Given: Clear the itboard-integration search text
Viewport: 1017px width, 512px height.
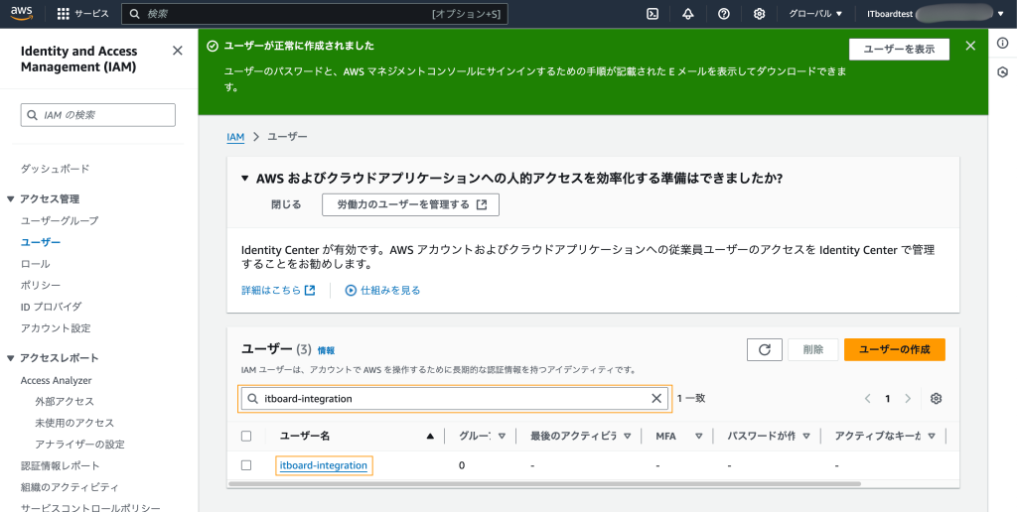Looking at the screenshot, I should pos(655,399).
